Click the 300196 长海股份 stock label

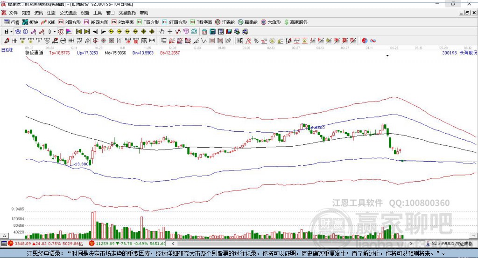[460, 53]
